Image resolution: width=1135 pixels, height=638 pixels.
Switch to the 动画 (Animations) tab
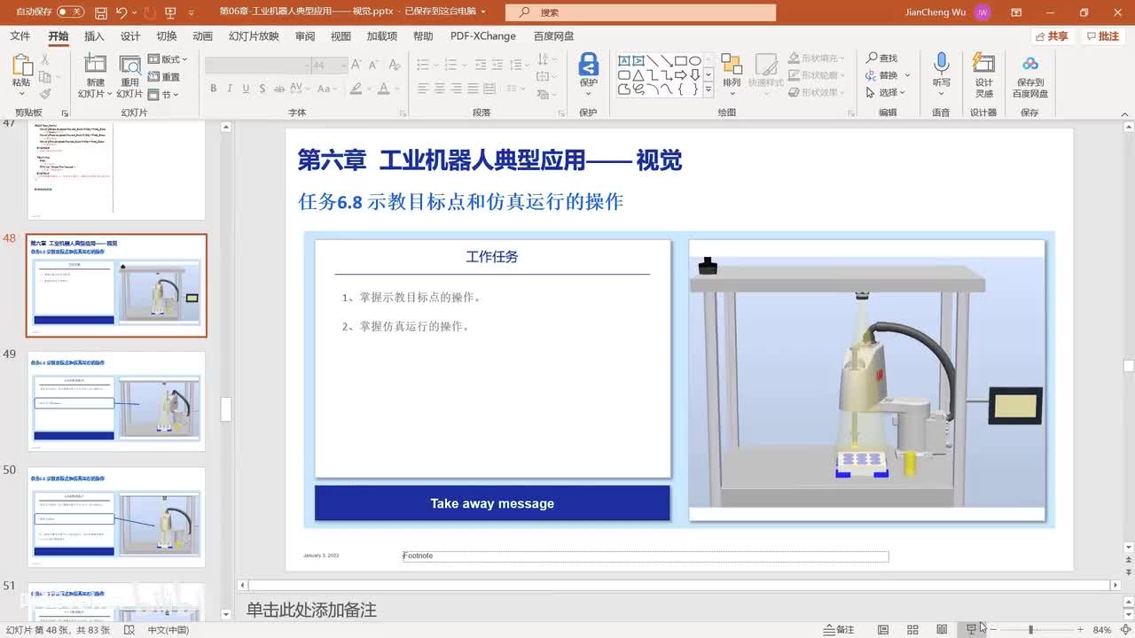(202, 36)
